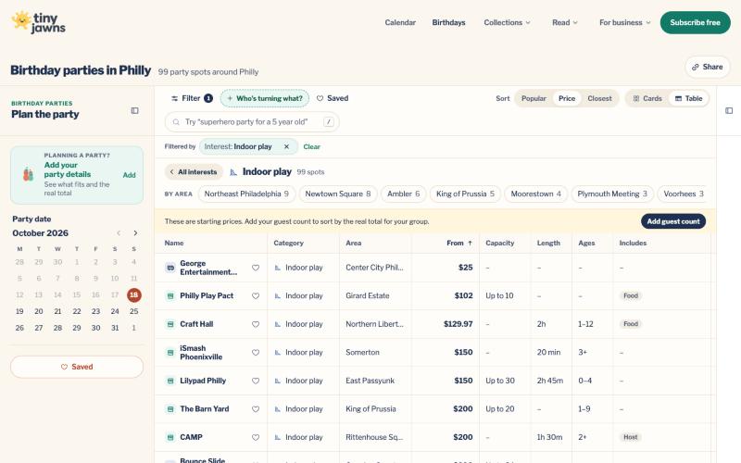Image resolution: width=741 pixels, height=463 pixels.
Task: Expand the Read menu
Action: pos(565,22)
